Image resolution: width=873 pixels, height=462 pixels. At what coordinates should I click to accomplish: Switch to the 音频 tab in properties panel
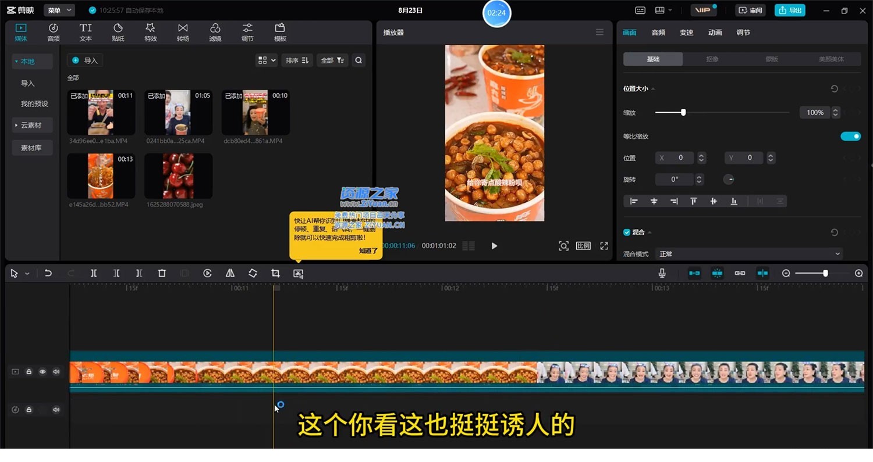658,33
